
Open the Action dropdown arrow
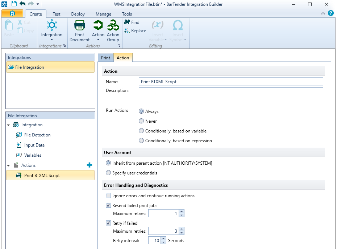coord(98,40)
